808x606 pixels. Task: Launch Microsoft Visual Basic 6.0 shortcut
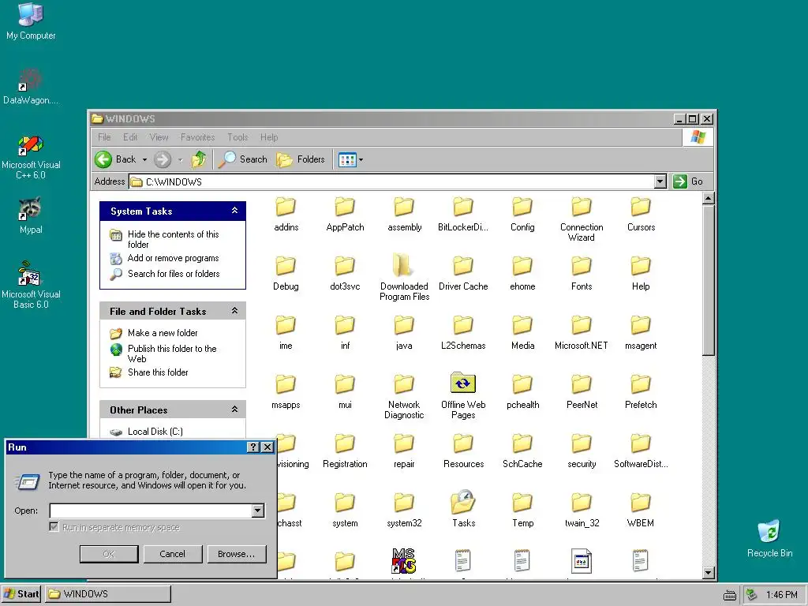pyautogui.click(x=31, y=286)
